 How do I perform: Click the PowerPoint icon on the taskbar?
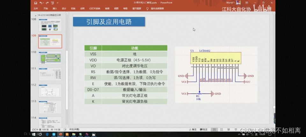(x=60, y=134)
